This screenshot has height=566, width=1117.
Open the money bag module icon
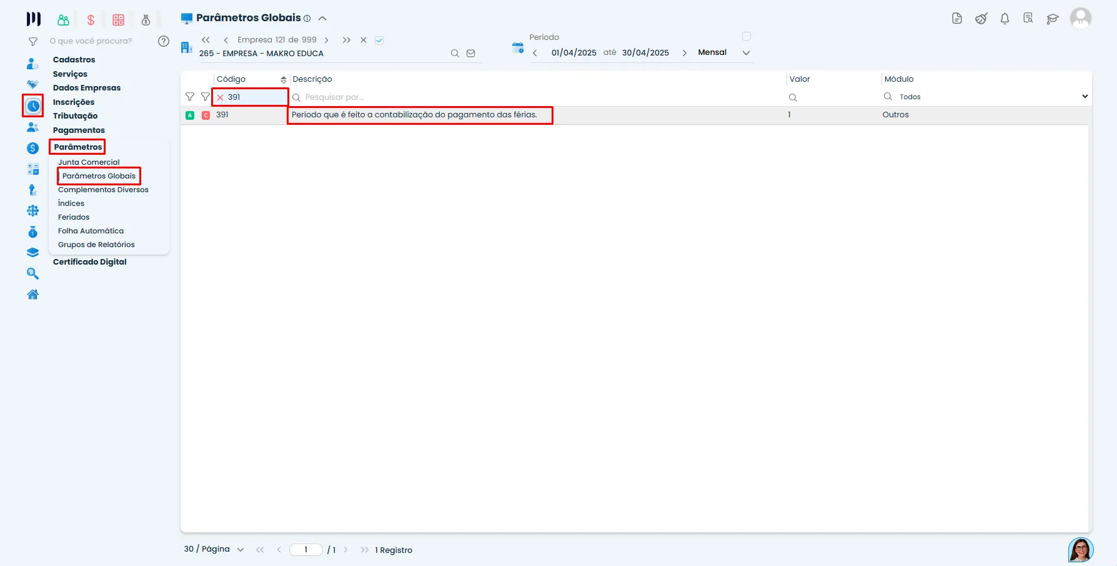pos(146,20)
